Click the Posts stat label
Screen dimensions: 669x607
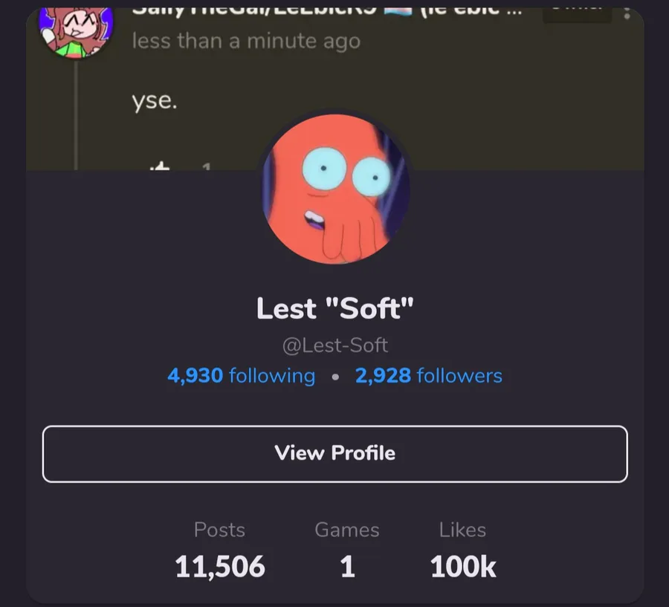(219, 530)
